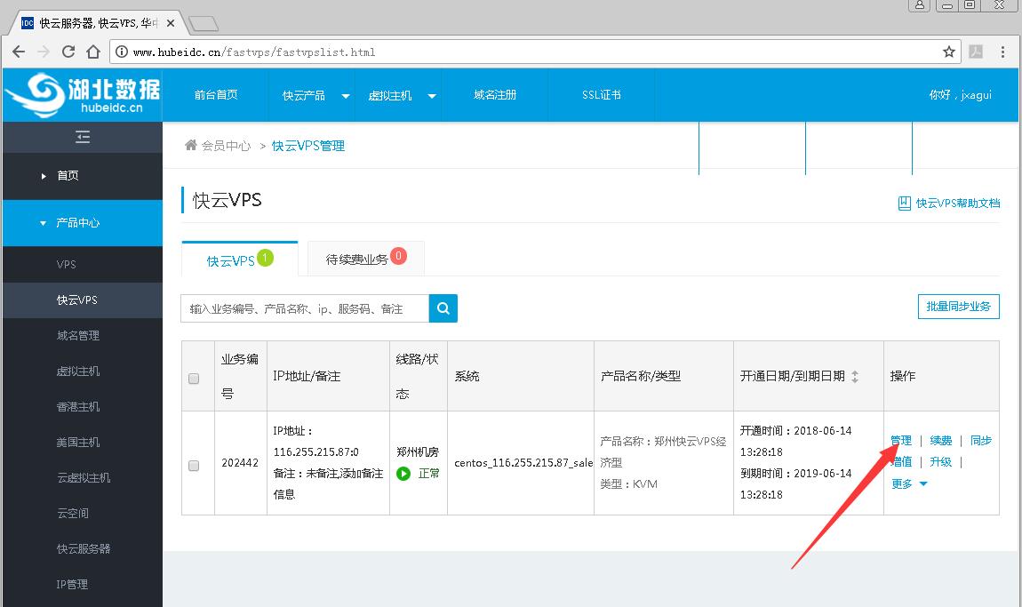The height and width of the screenshot is (607, 1022).
Task: Open the browser home page
Action: pos(93,52)
